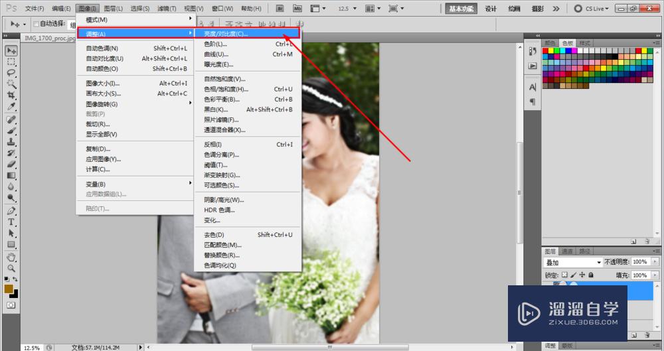Launch Adobe Bridge from Br icon
664x351 pixels.
280,8
